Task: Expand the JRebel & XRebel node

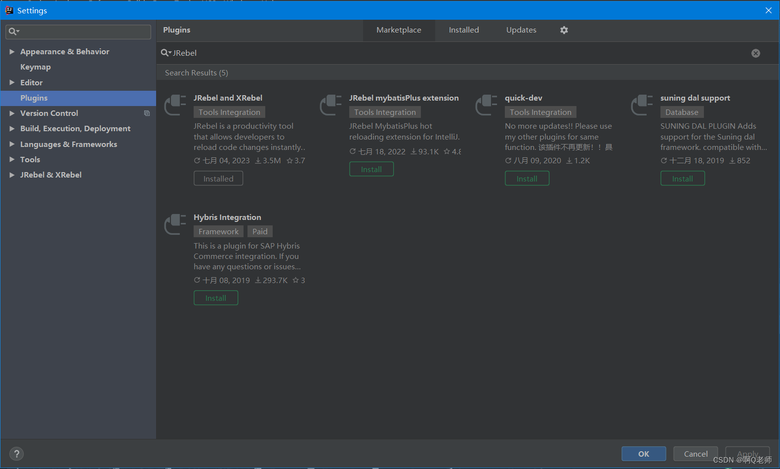Action: [x=12, y=175]
